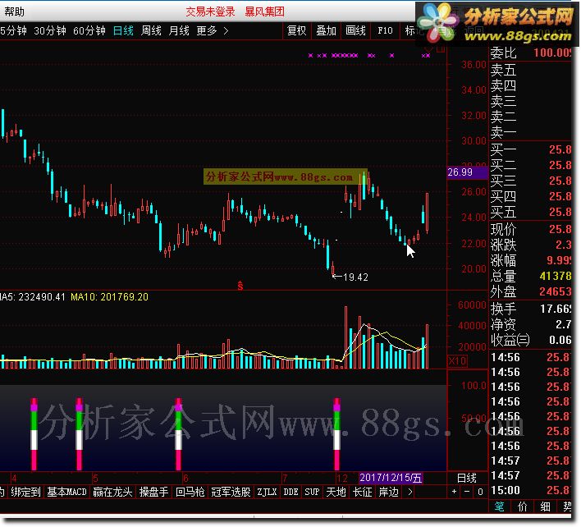The height and width of the screenshot is (527, 581).
Task: Open the F10 company info
Action: pyautogui.click(x=385, y=30)
